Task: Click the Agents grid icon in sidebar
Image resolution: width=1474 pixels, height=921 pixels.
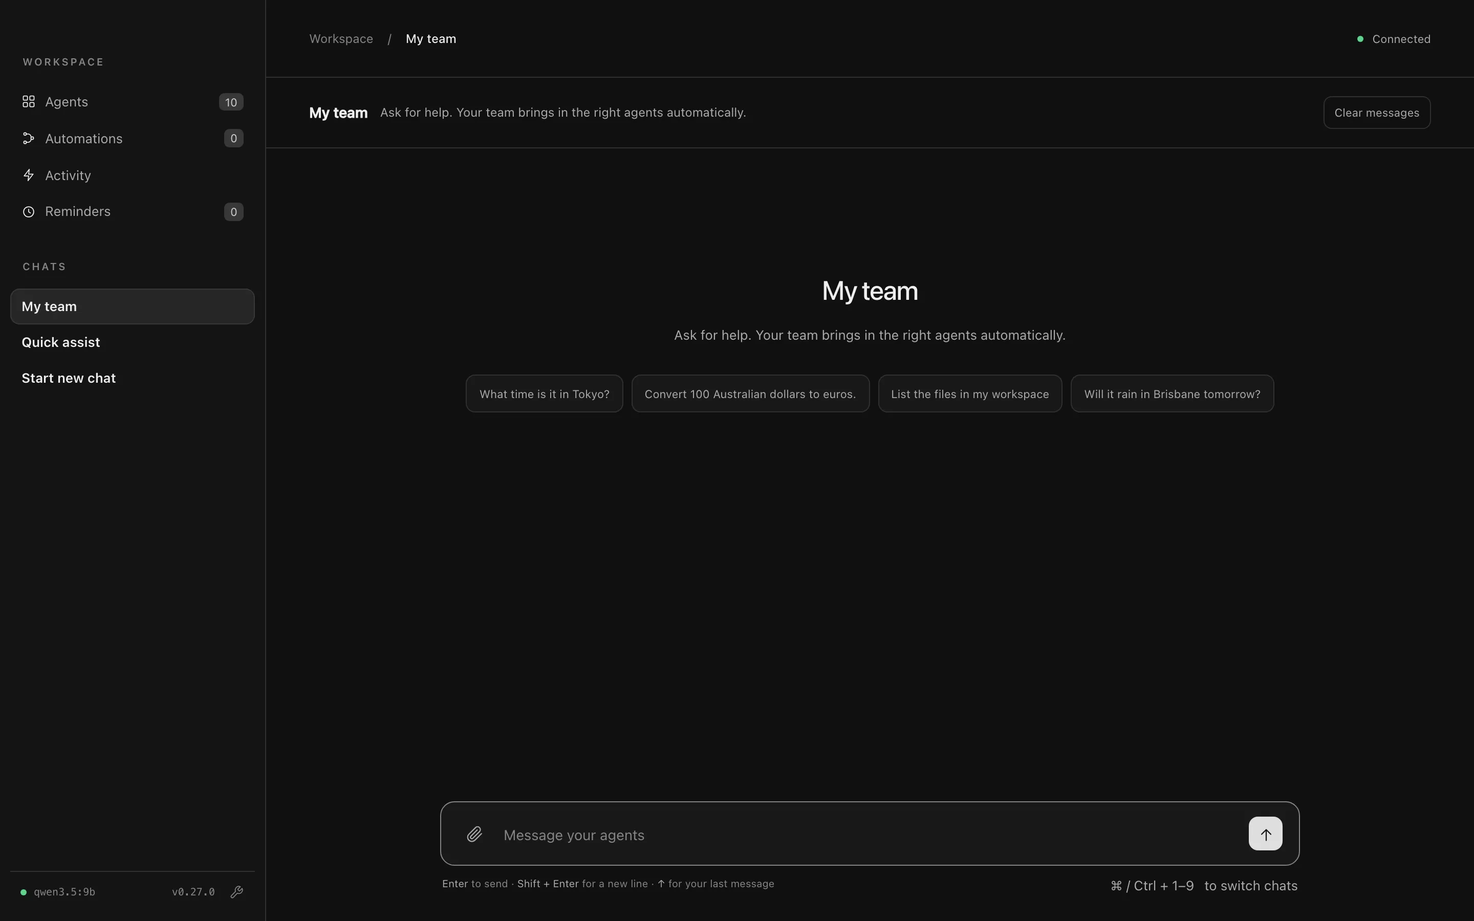Action: point(29,102)
